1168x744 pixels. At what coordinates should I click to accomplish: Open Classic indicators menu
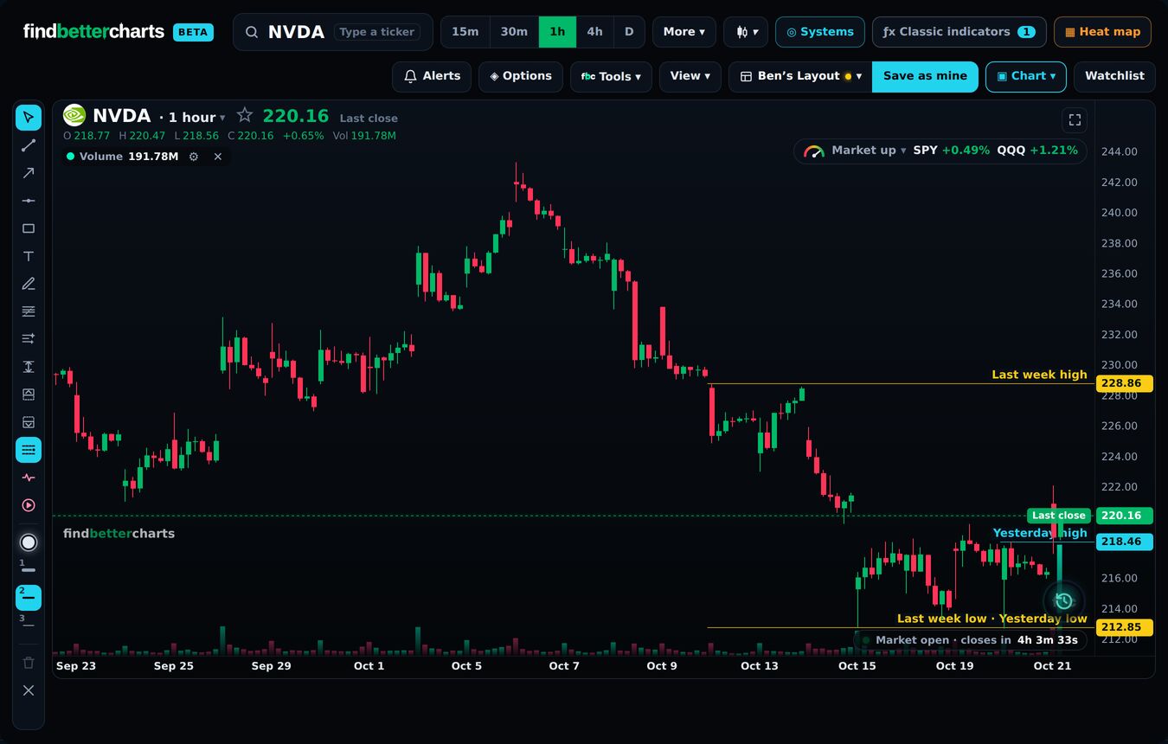(959, 32)
